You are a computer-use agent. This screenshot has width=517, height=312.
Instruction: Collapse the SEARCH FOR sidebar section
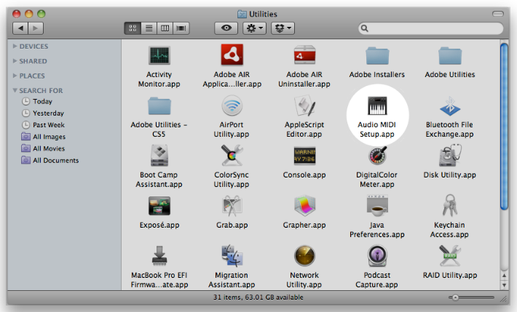tap(15, 90)
